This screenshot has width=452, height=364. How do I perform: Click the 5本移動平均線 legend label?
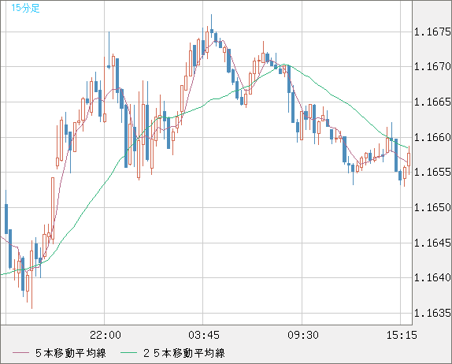click(71, 353)
